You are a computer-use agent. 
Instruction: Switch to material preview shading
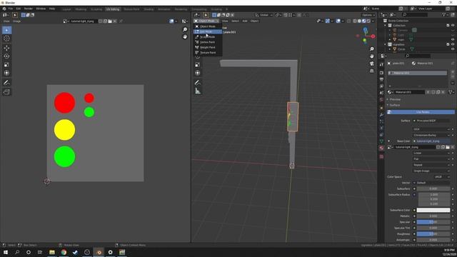point(364,21)
